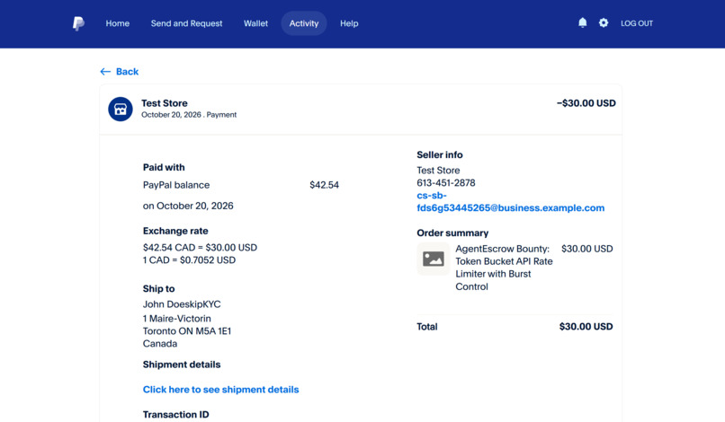This screenshot has width=725, height=422.
Task: Click the Exchange rate heading
Action: pos(175,231)
